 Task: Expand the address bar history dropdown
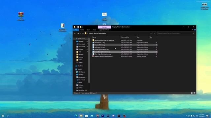coord(151,33)
